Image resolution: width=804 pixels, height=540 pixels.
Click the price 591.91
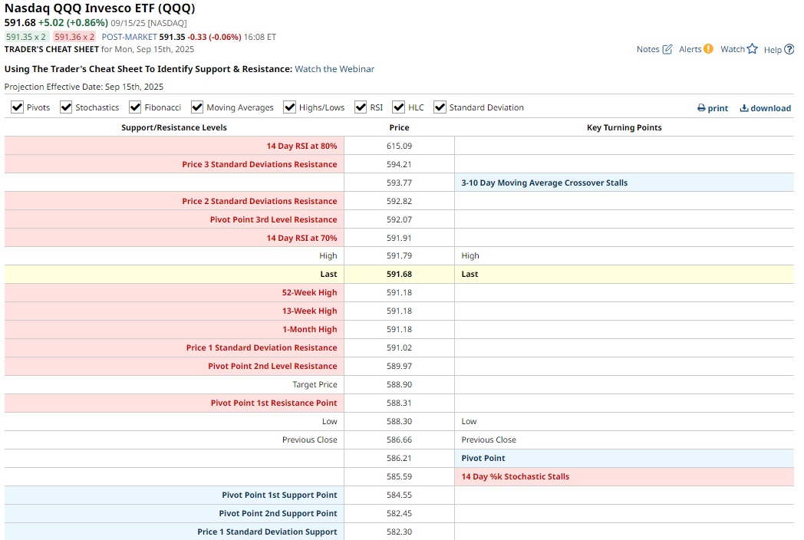click(400, 238)
